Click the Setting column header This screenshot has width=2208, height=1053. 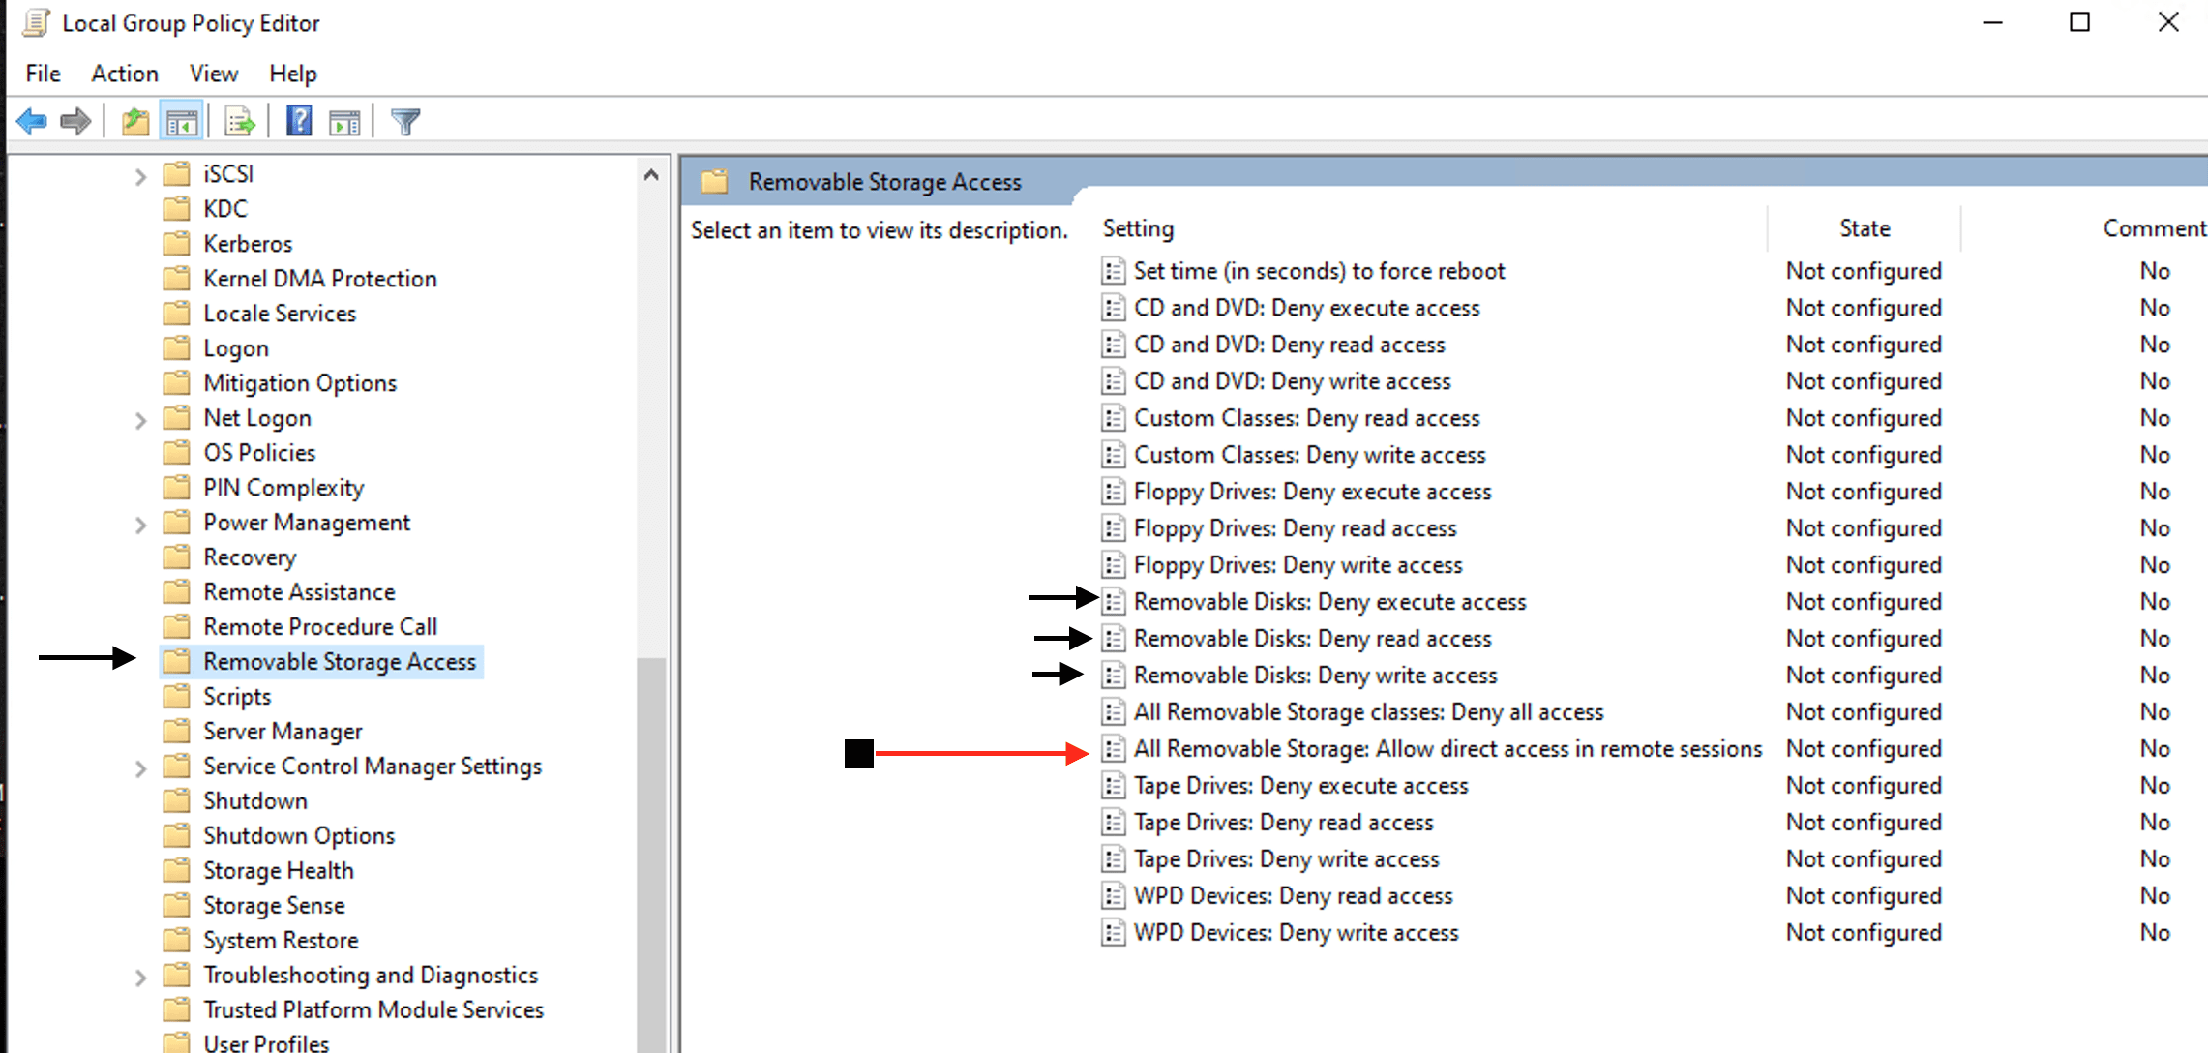click(1138, 228)
